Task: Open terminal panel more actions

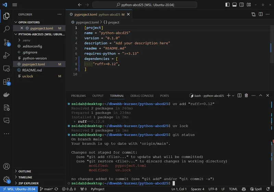Action: (253, 95)
